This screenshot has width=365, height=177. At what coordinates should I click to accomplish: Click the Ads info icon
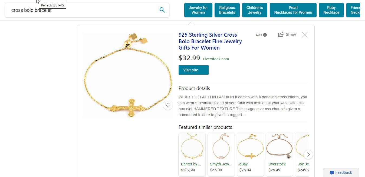(264, 35)
